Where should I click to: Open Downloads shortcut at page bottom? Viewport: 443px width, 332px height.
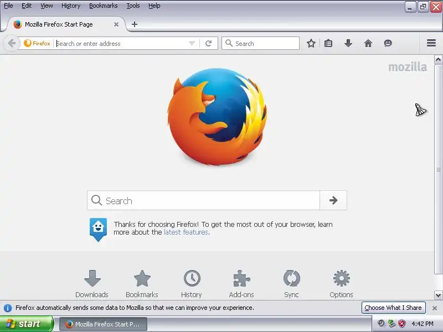[x=92, y=284]
